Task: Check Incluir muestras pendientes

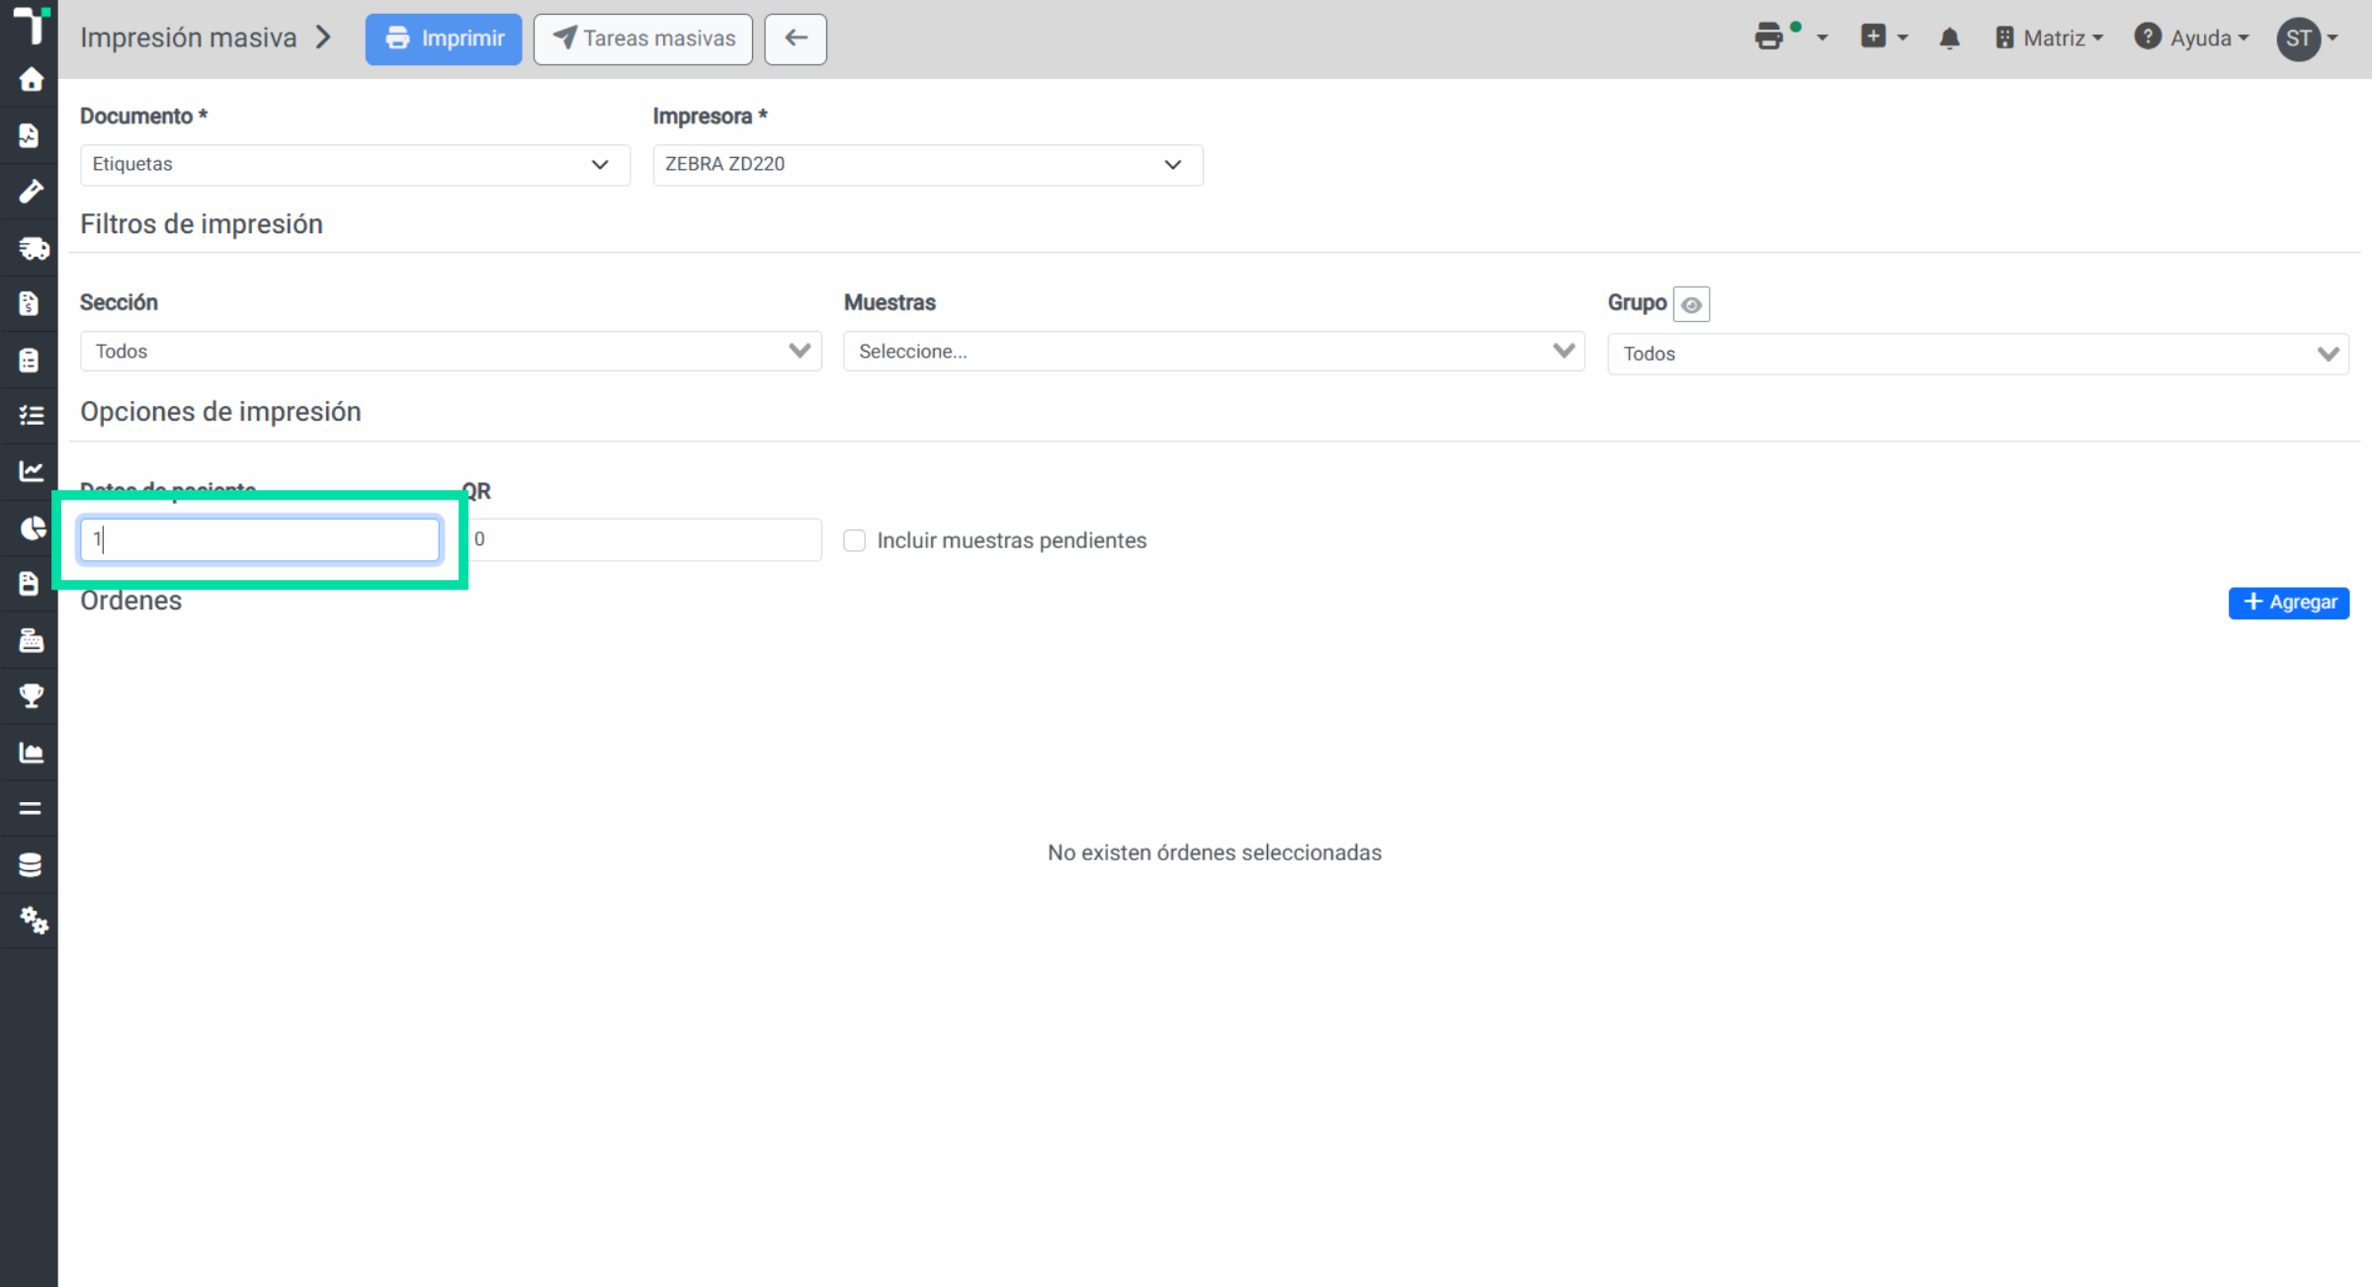Action: pos(855,540)
